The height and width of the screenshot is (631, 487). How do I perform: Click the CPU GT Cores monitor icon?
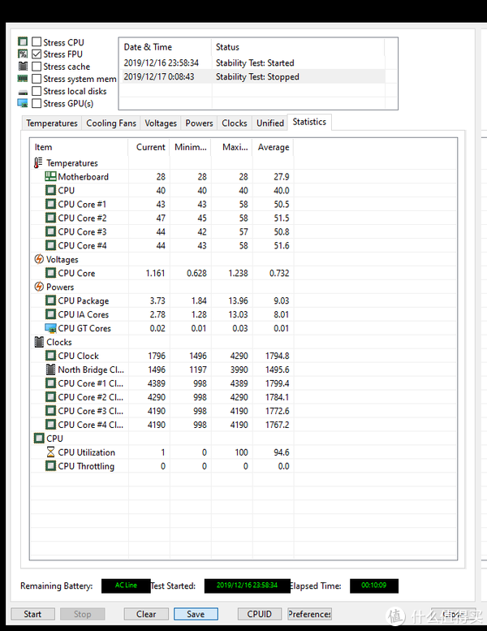[50, 328]
